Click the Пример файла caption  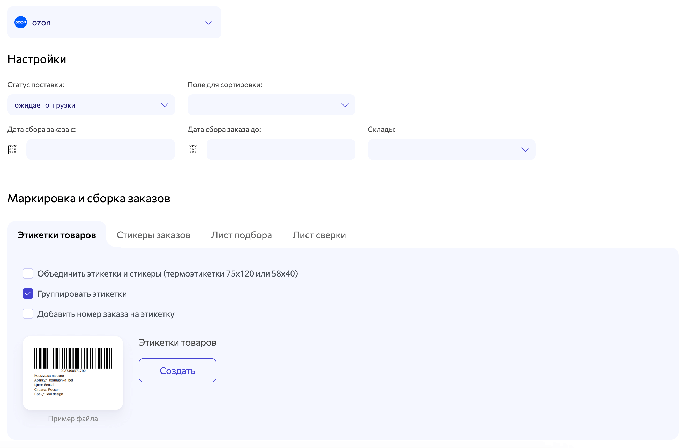click(x=73, y=419)
